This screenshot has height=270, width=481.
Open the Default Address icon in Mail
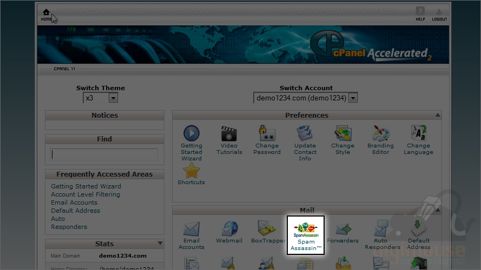click(x=418, y=228)
